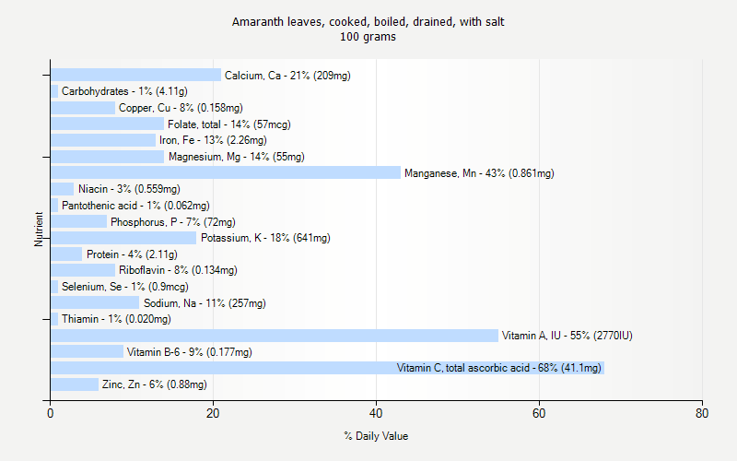Image resolution: width=737 pixels, height=461 pixels.
Task: Select the Potassium, K bar
Action: [x=123, y=238]
